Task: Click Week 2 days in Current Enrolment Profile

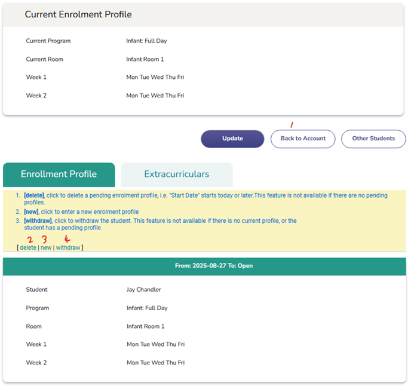Action: point(155,96)
